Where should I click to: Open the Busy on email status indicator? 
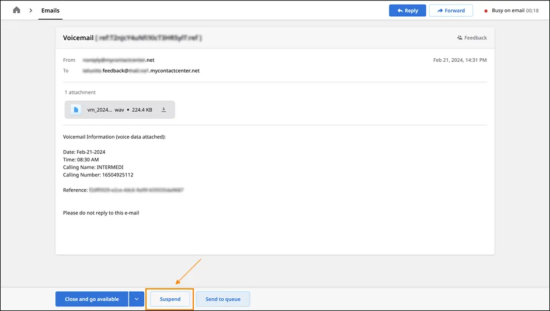511,10
